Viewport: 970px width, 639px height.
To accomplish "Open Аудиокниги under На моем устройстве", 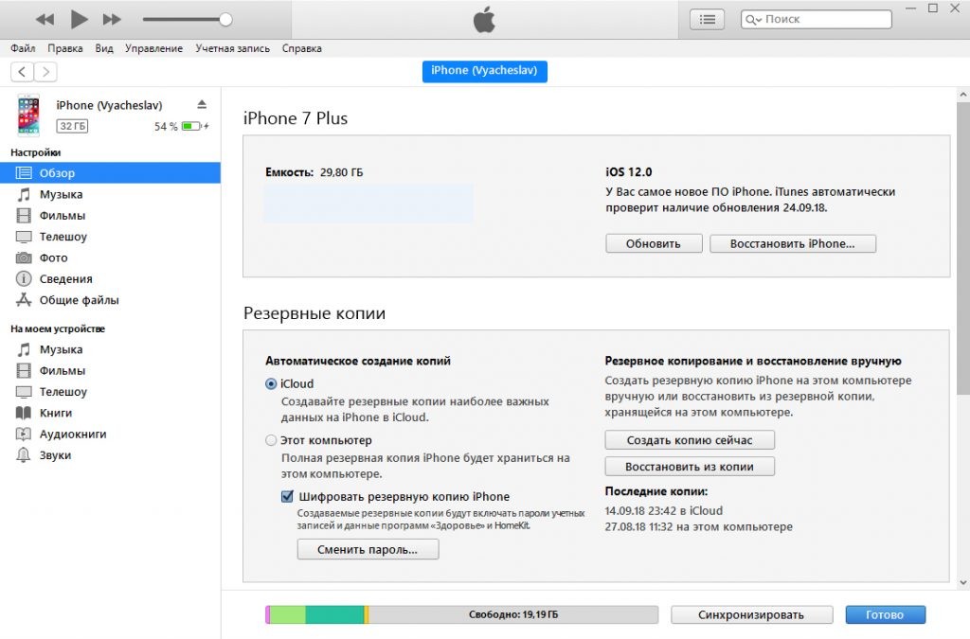I will 72,434.
